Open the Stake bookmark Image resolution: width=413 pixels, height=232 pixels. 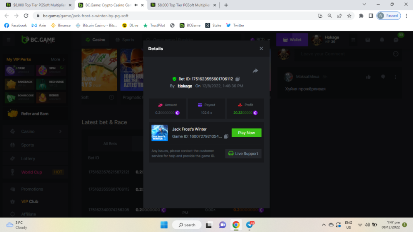point(214,25)
